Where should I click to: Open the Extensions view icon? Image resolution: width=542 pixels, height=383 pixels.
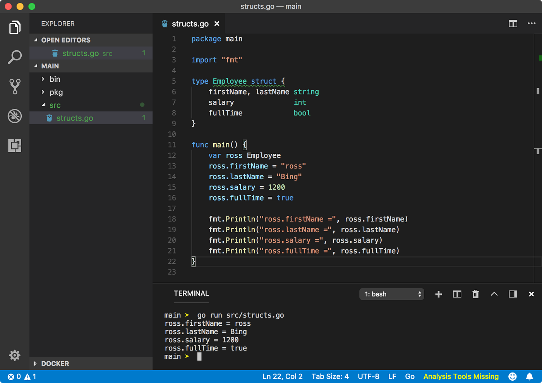(15, 145)
